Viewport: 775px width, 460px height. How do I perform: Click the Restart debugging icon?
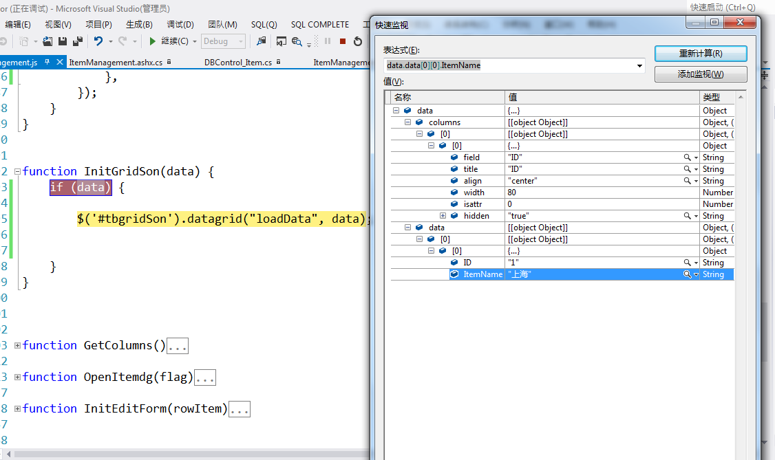point(358,41)
